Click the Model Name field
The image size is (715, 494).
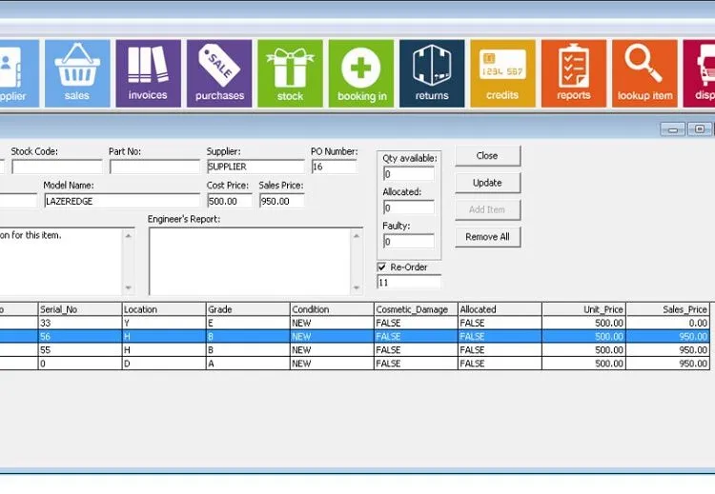(121, 201)
